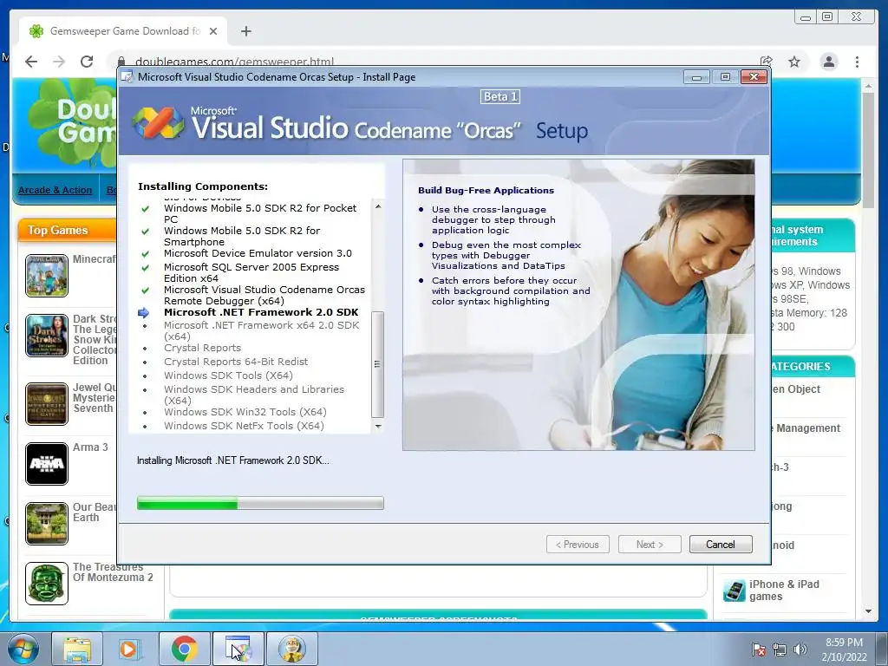Click Minecraft game thumbnail
The width and height of the screenshot is (888, 666).
(x=47, y=276)
